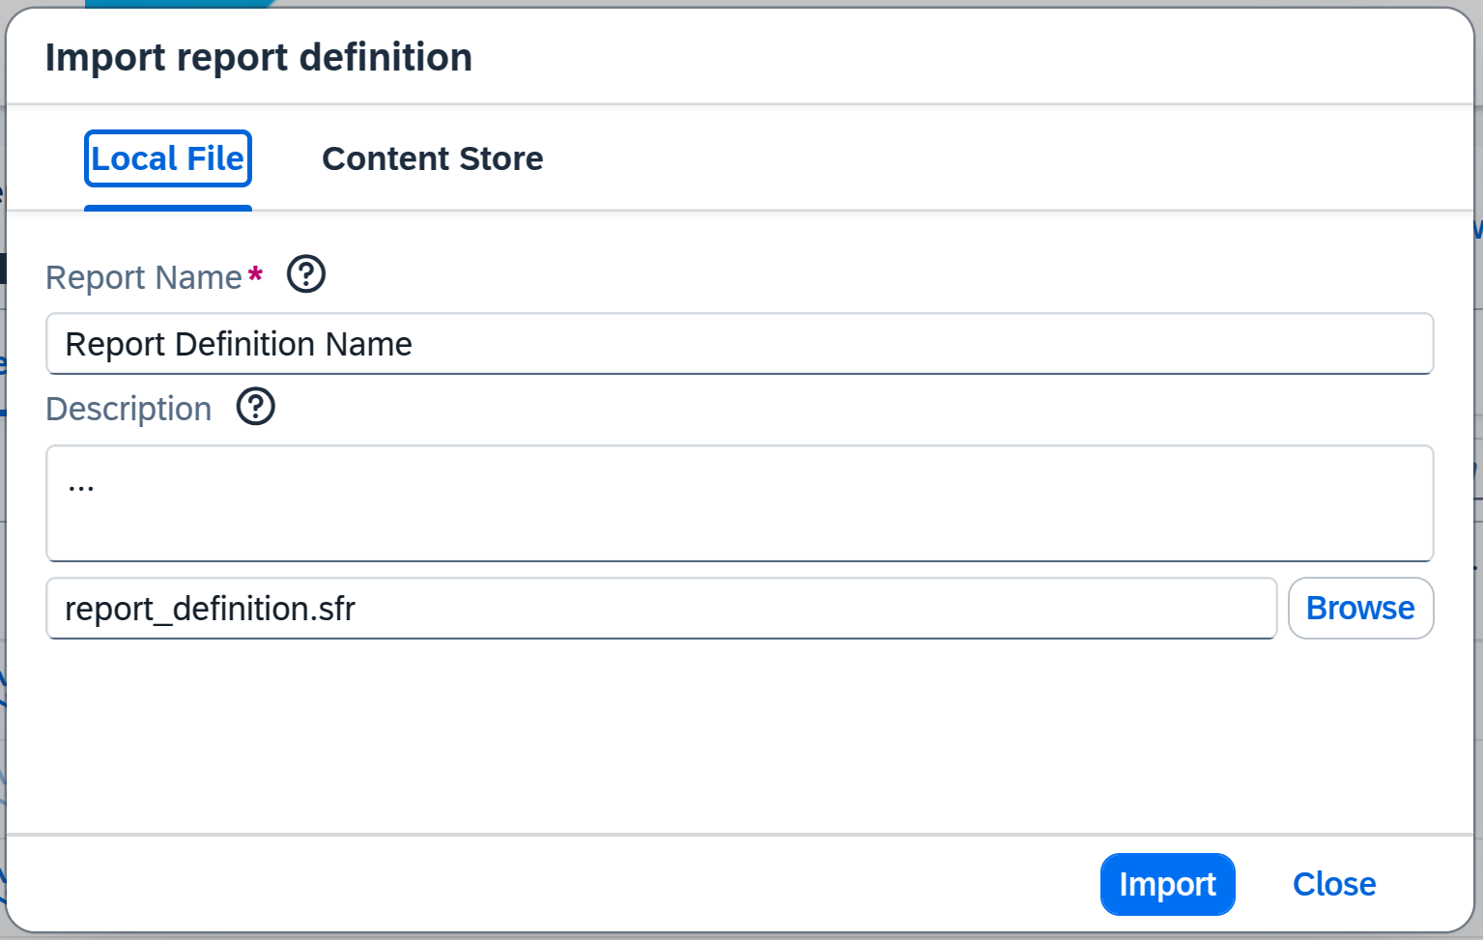
Task: Click the Report Name label
Action: [x=144, y=278]
